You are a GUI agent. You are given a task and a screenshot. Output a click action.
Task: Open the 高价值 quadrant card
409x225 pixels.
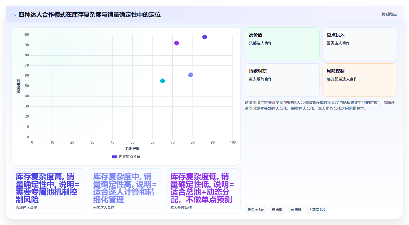point(282,44)
